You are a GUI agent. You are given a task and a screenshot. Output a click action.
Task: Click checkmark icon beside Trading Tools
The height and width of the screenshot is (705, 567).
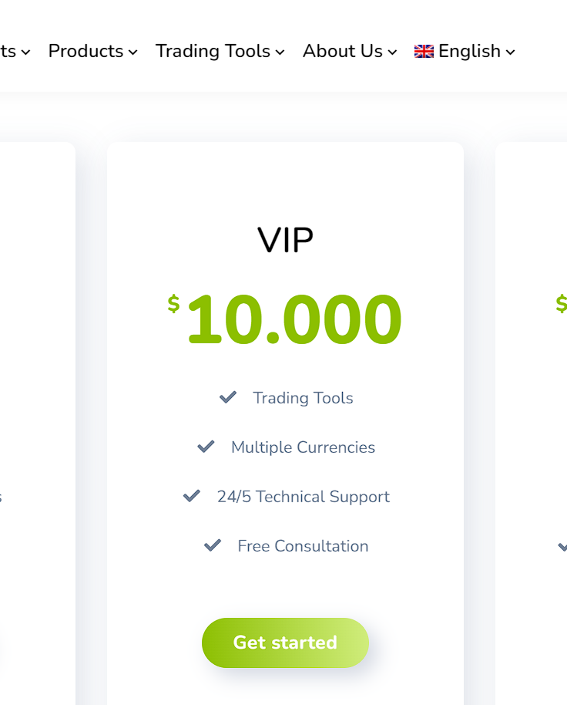click(228, 397)
